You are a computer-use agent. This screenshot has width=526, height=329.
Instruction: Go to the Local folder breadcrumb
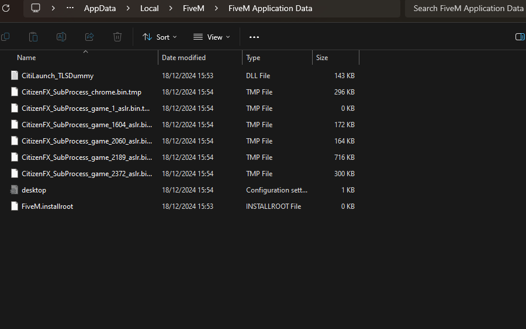pos(149,8)
